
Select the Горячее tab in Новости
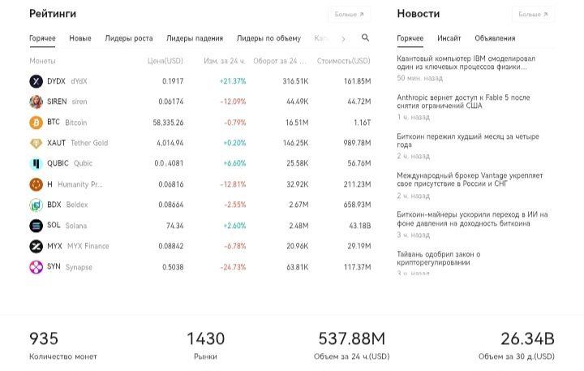pos(410,38)
